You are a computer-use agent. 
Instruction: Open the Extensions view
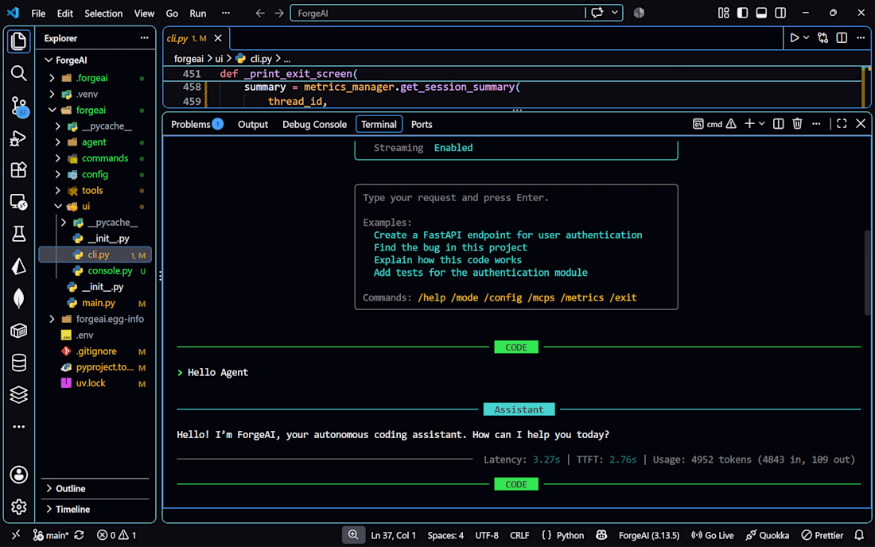[x=18, y=169]
